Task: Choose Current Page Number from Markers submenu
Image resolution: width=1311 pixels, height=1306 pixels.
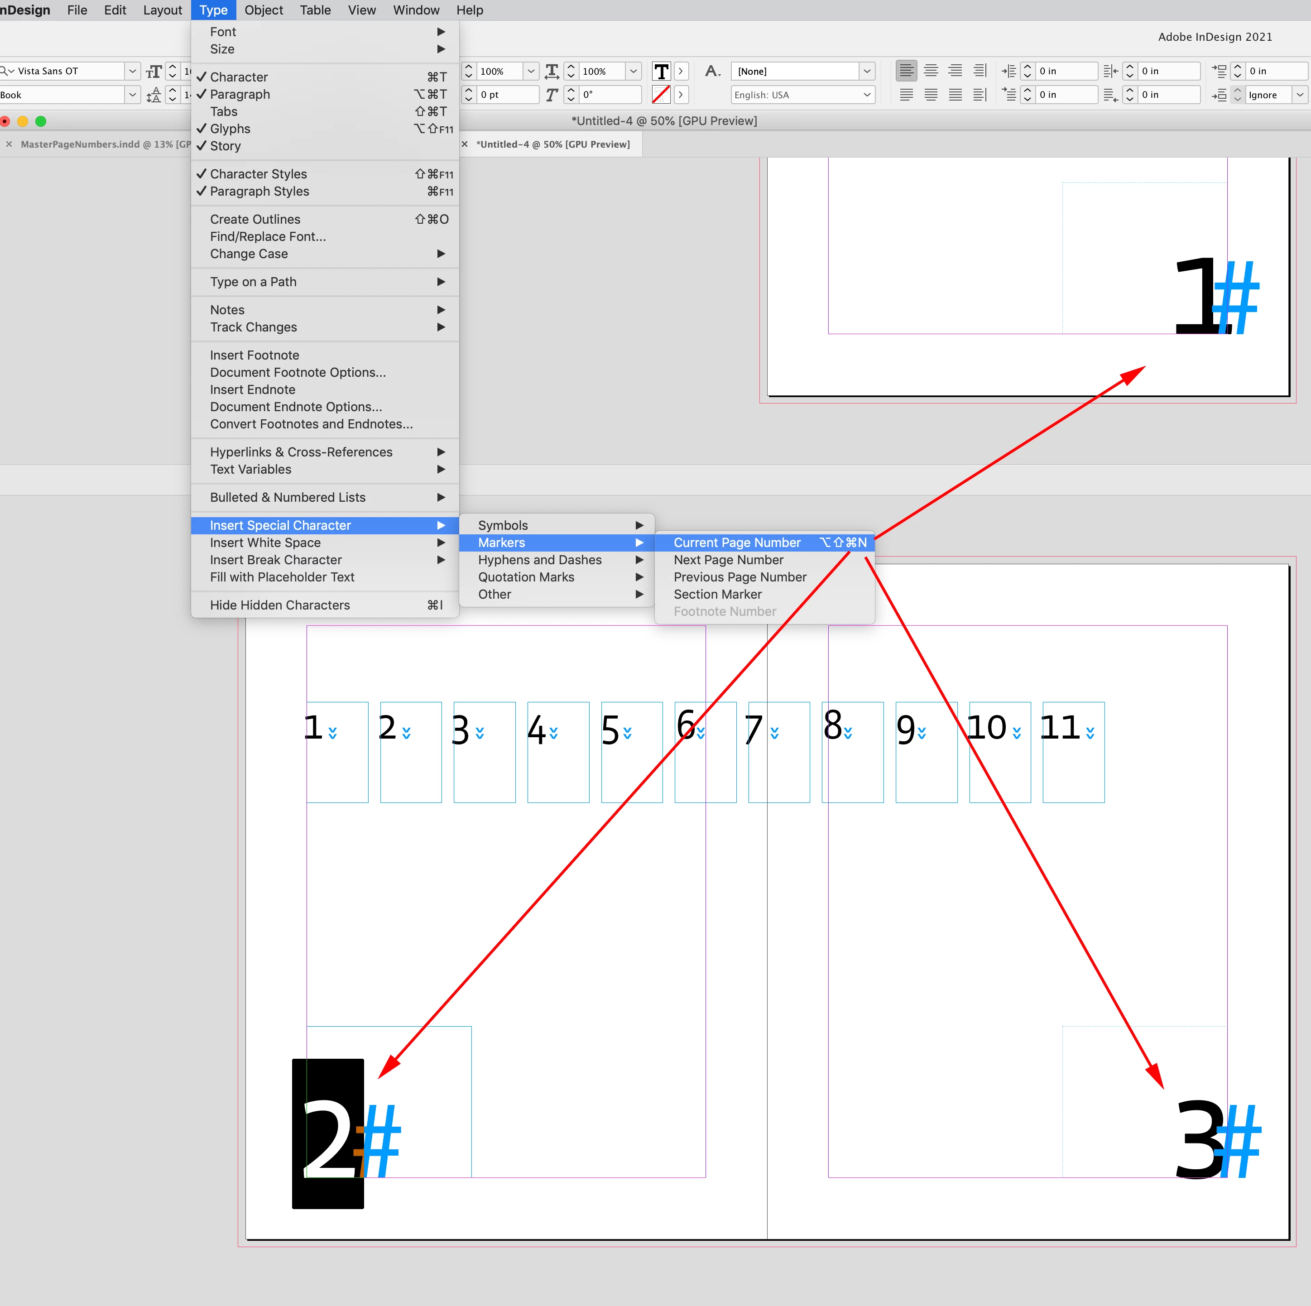Action: (737, 543)
